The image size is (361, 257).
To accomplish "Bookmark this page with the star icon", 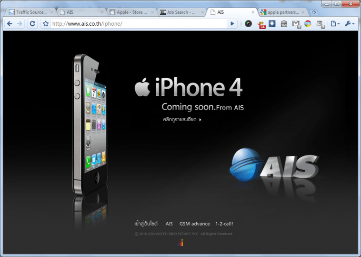I will [x=46, y=23].
